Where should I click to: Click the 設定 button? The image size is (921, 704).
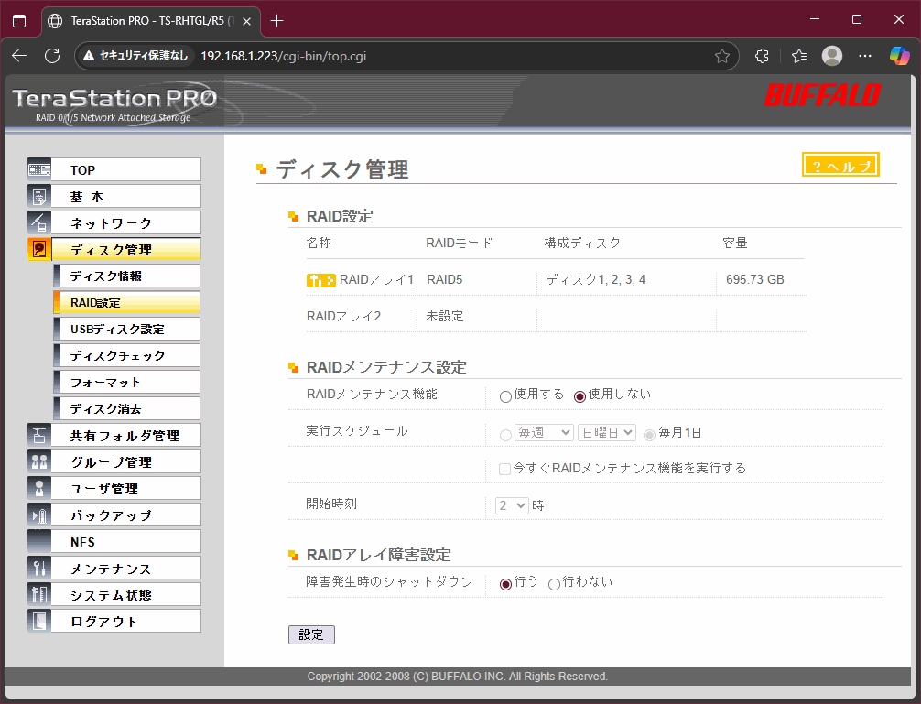click(x=311, y=634)
